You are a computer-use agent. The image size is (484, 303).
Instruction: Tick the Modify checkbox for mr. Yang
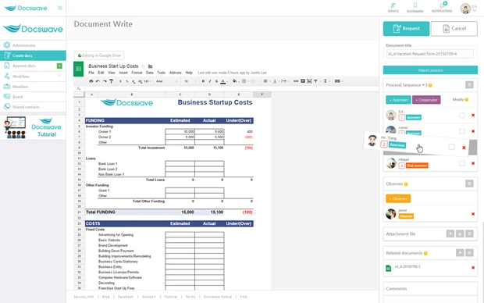click(451, 147)
